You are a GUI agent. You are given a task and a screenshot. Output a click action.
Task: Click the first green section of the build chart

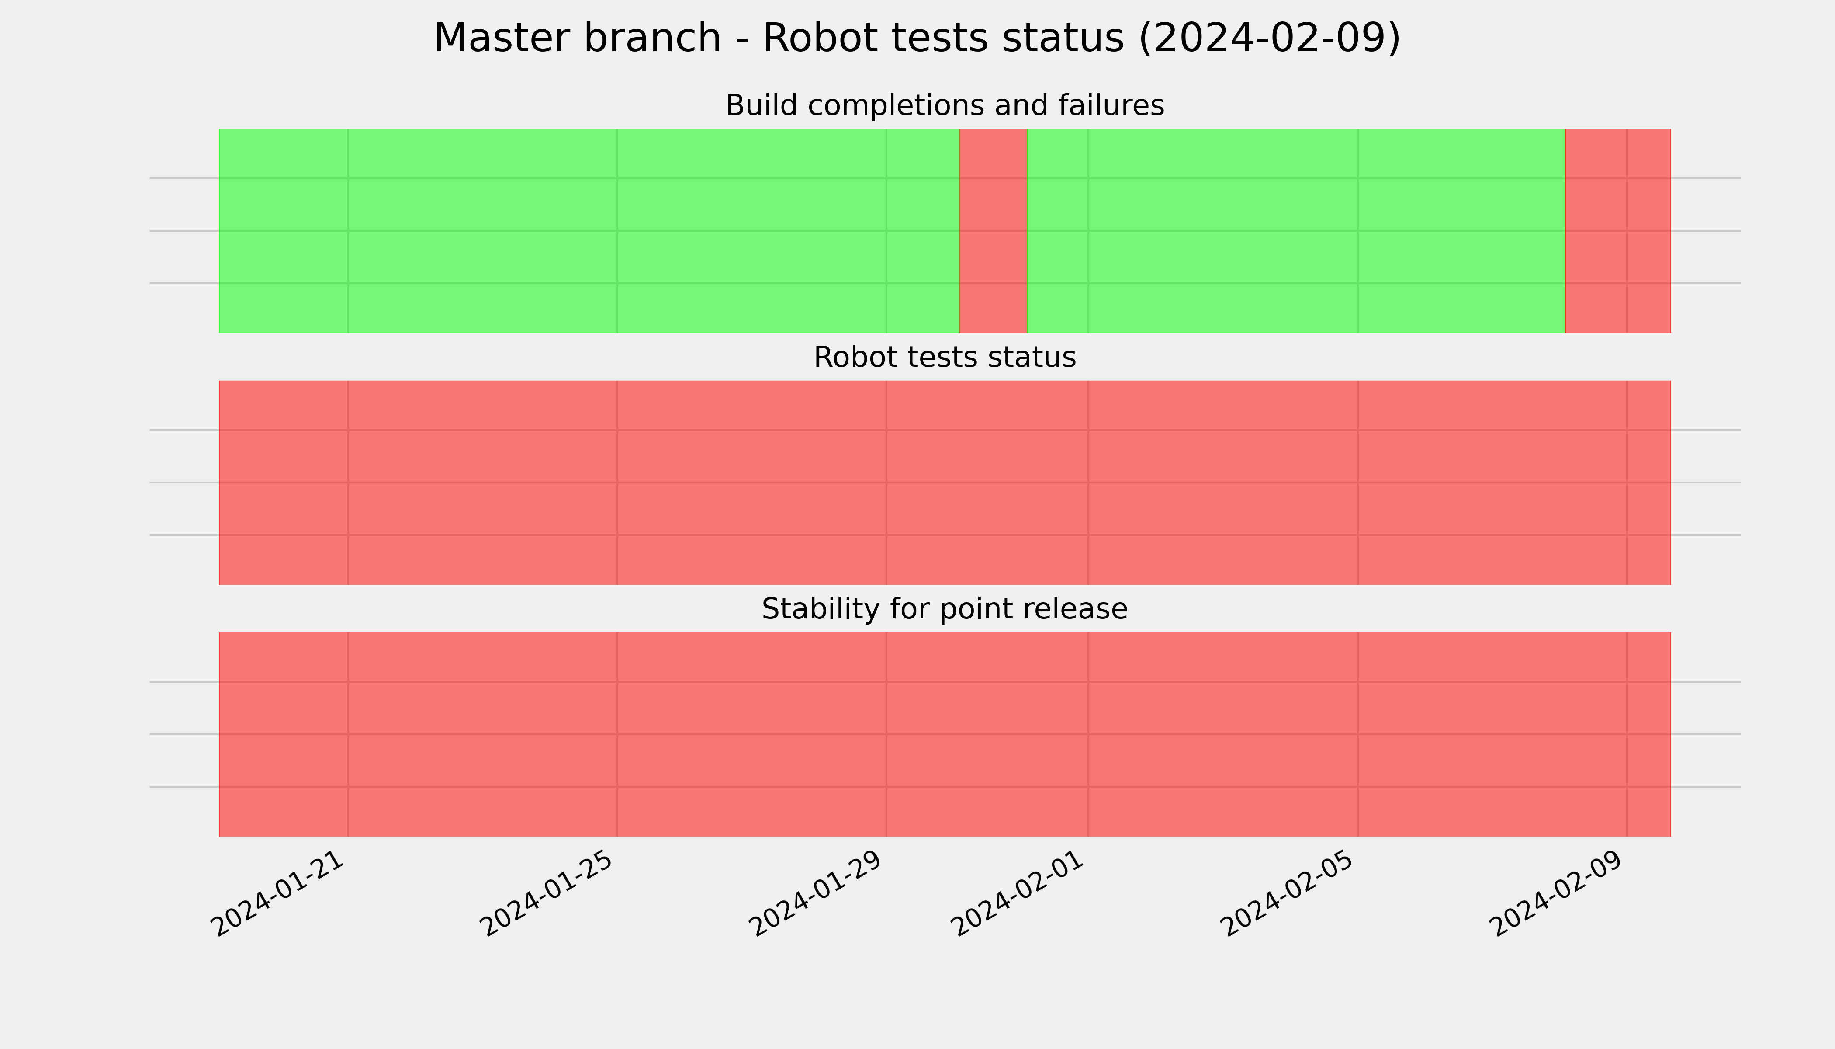(x=589, y=230)
